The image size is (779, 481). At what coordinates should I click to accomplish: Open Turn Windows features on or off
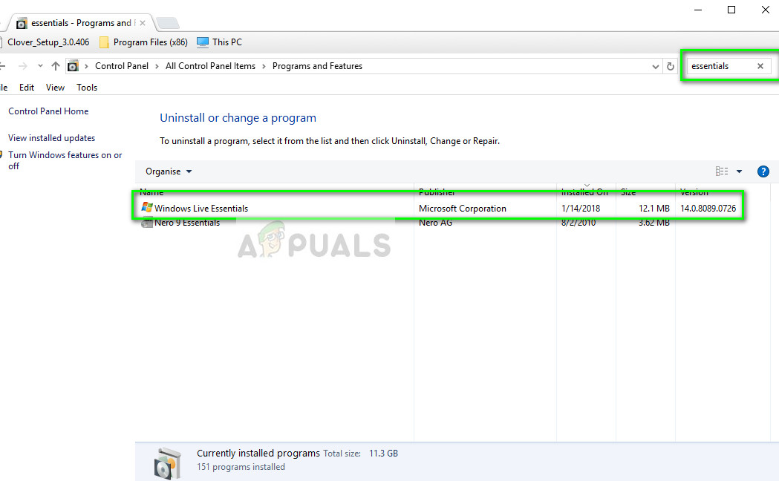point(65,160)
